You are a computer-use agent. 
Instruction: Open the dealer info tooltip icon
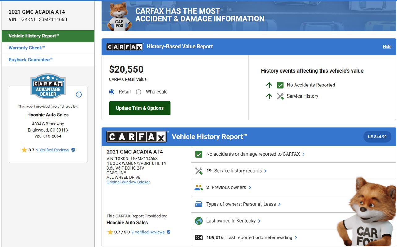(79, 94)
